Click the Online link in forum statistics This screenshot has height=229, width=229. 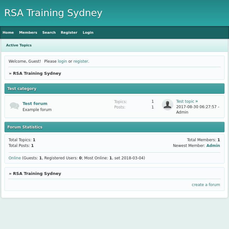click(x=15, y=158)
